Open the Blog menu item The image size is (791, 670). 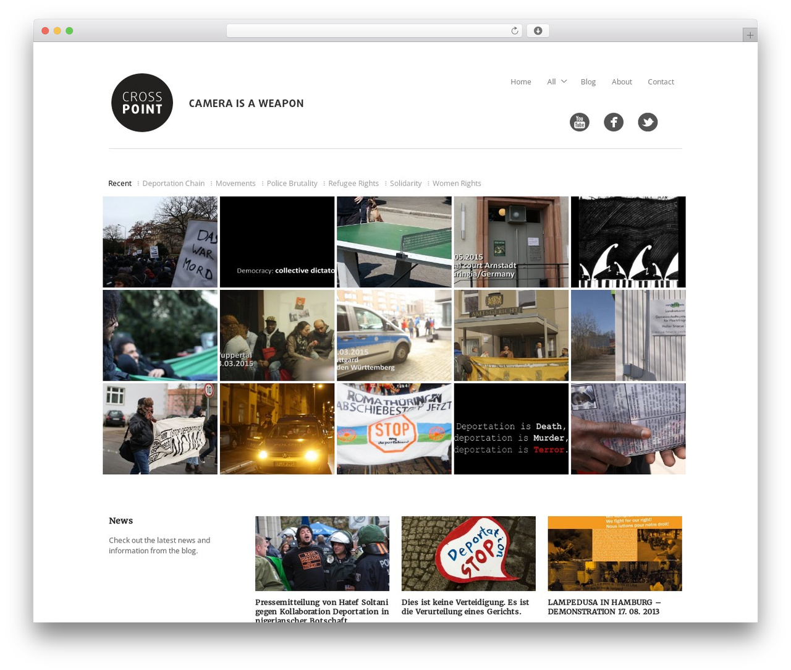[588, 82]
